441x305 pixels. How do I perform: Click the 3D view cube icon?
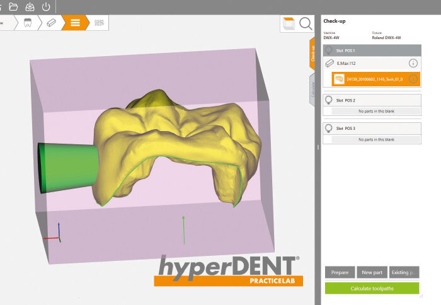(x=289, y=23)
